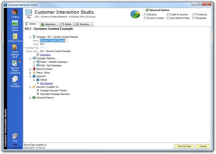Open Online Forms in the sidebar
216x154 pixels.
pos(15,38)
